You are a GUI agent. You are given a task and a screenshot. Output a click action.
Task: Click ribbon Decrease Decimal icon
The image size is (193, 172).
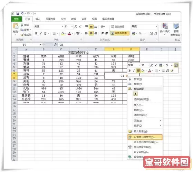(x=156, y=33)
